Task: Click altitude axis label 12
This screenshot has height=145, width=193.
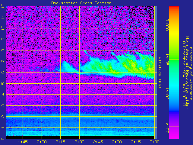Action: (3, 6)
